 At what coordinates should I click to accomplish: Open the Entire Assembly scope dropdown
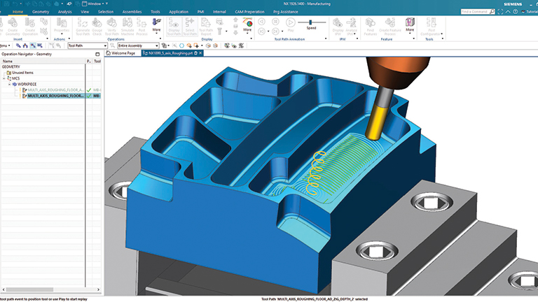(138, 45)
